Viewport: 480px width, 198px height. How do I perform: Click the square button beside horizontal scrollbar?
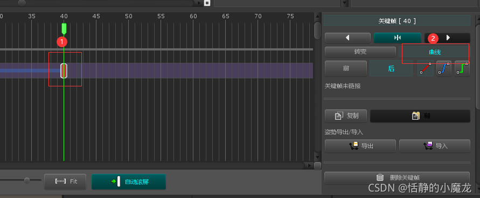317,166
